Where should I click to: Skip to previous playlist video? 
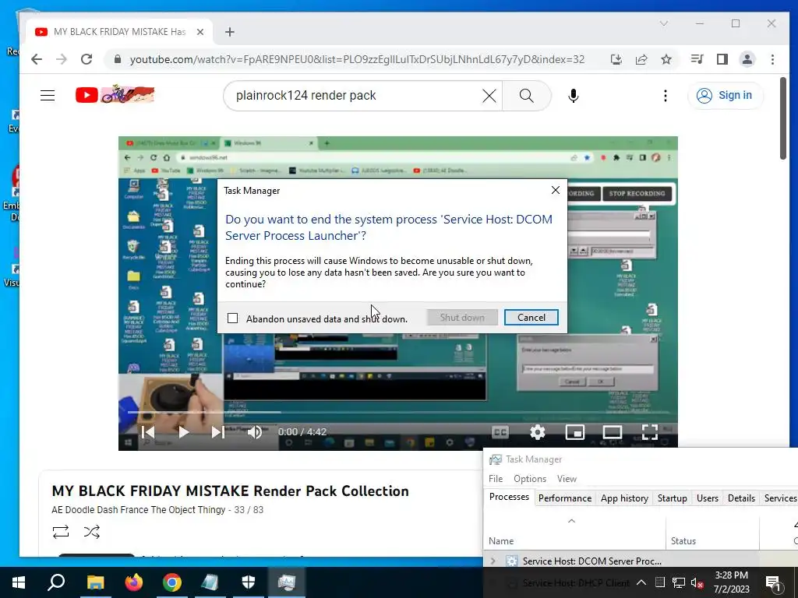[x=148, y=432]
